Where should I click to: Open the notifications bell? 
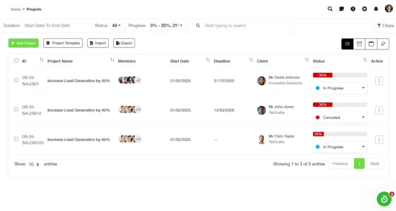click(376, 9)
